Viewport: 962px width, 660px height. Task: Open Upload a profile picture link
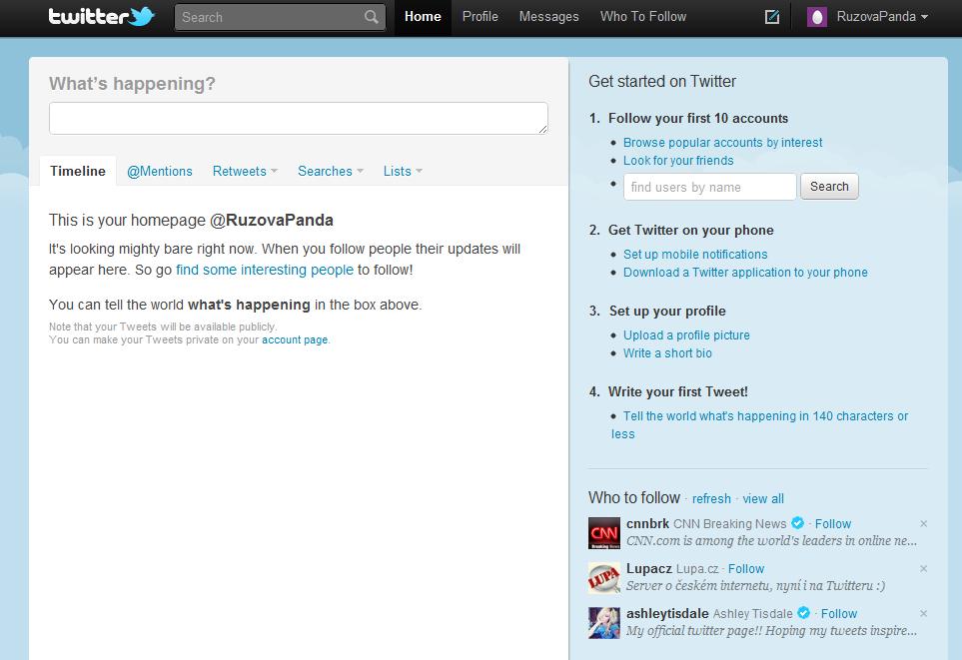(686, 334)
